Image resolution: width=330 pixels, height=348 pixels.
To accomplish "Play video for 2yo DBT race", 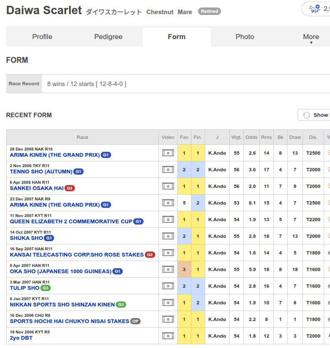I will pyautogui.click(x=168, y=336).
